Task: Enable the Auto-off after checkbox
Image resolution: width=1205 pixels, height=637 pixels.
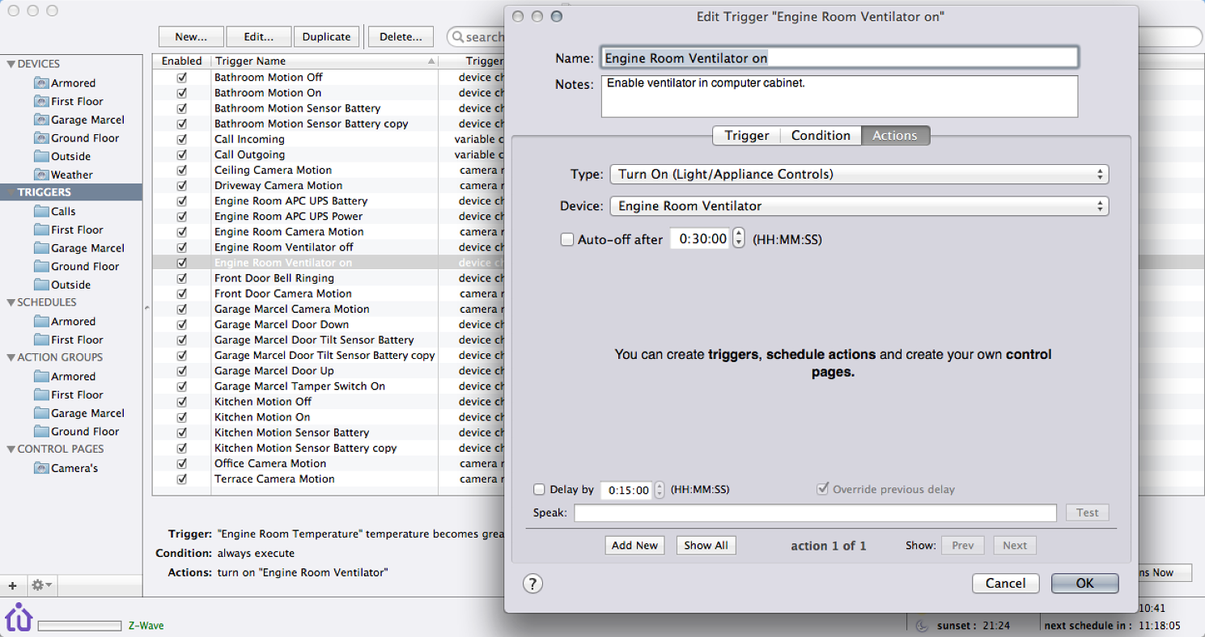Action: (567, 239)
